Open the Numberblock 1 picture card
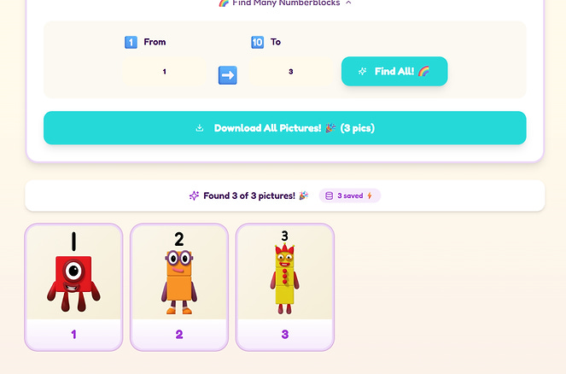The image size is (566, 374). coord(73,287)
